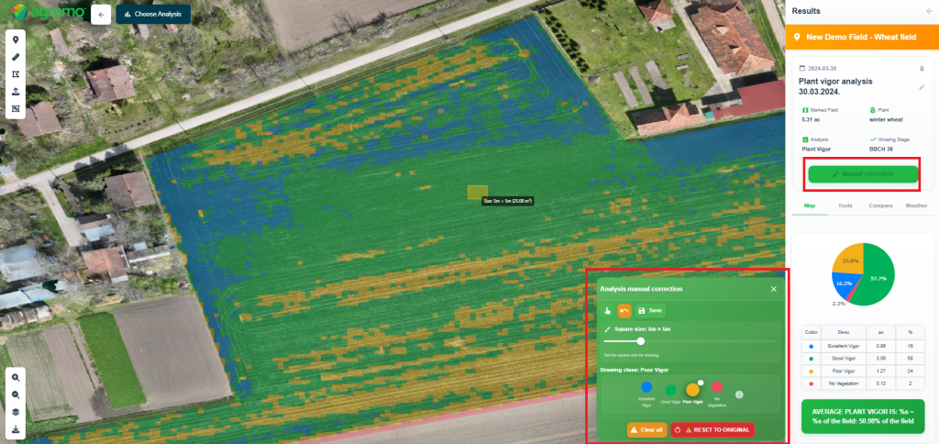Select the Good Vigor drawing class
Viewport: 939px width, 444px height.
coord(670,390)
